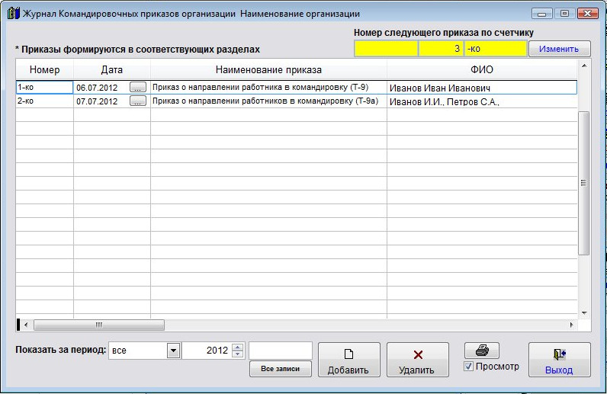
Task: Click the yellow suffix field '-ко'
Action: click(496, 49)
